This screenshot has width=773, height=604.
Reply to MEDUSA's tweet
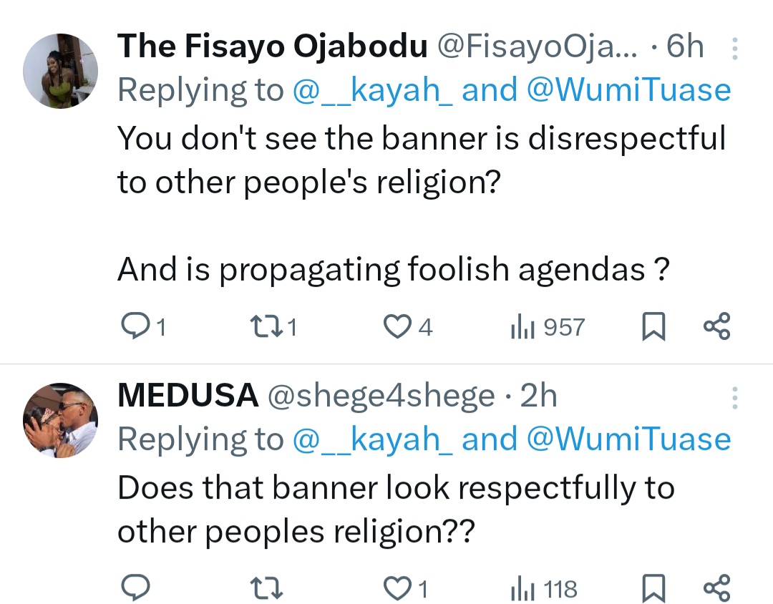(132, 589)
